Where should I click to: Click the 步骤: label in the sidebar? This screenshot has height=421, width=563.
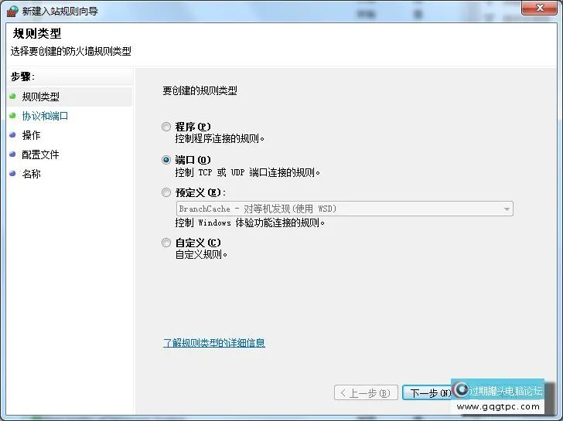click(22, 76)
